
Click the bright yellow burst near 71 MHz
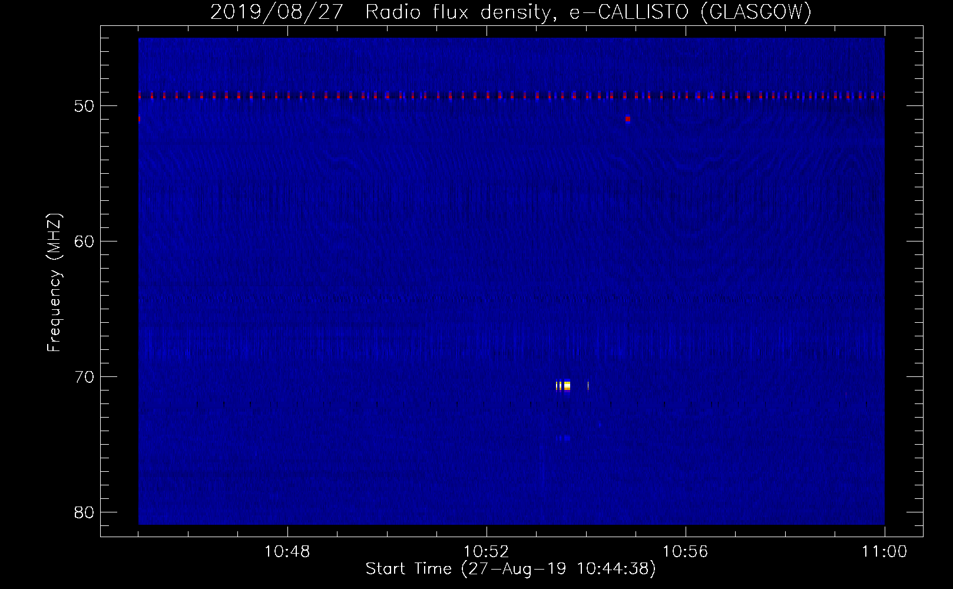click(x=564, y=386)
